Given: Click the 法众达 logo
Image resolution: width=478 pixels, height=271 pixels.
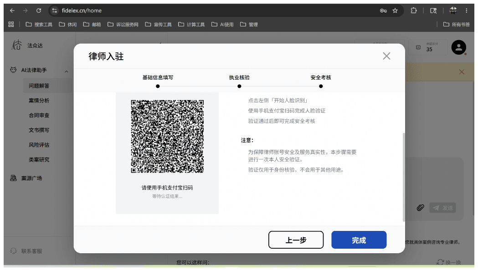Looking at the screenshot, I should click(17, 45).
